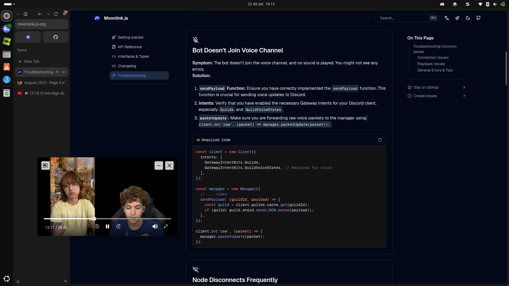Open the system volume indicator
The width and height of the screenshot is (509, 286).
pos(495,4)
